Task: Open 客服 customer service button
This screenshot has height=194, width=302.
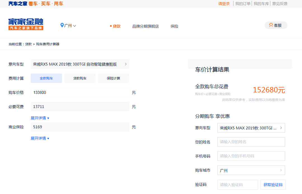Action: coord(276,25)
